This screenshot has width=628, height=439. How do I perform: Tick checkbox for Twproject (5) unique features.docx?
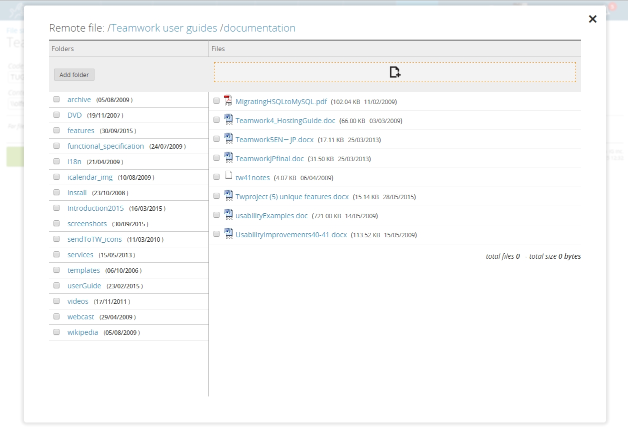tap(216, 196)
